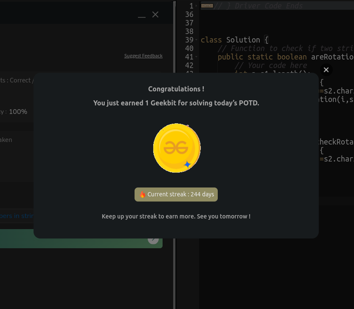Click the Geekbit gold coin image
Screen dimensions: 354x309
(177, 148)
